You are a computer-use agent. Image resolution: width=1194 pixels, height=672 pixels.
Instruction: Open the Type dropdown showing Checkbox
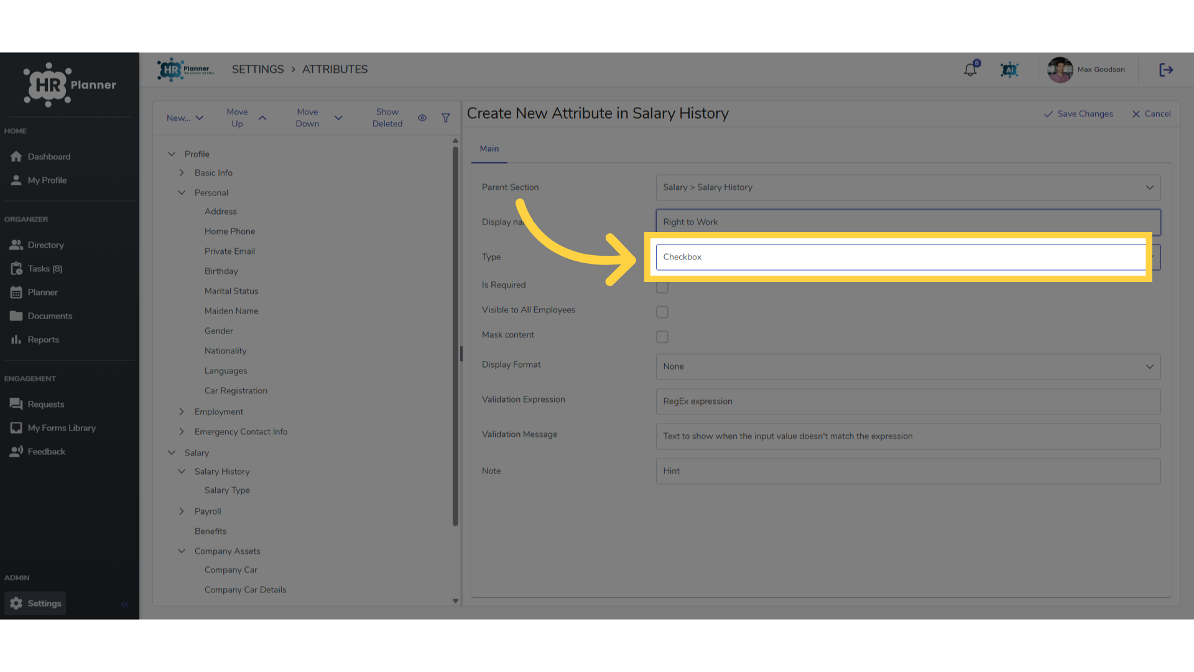click(908, 257)
